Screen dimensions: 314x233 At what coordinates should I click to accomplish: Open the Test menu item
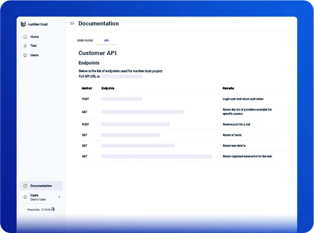33,46
